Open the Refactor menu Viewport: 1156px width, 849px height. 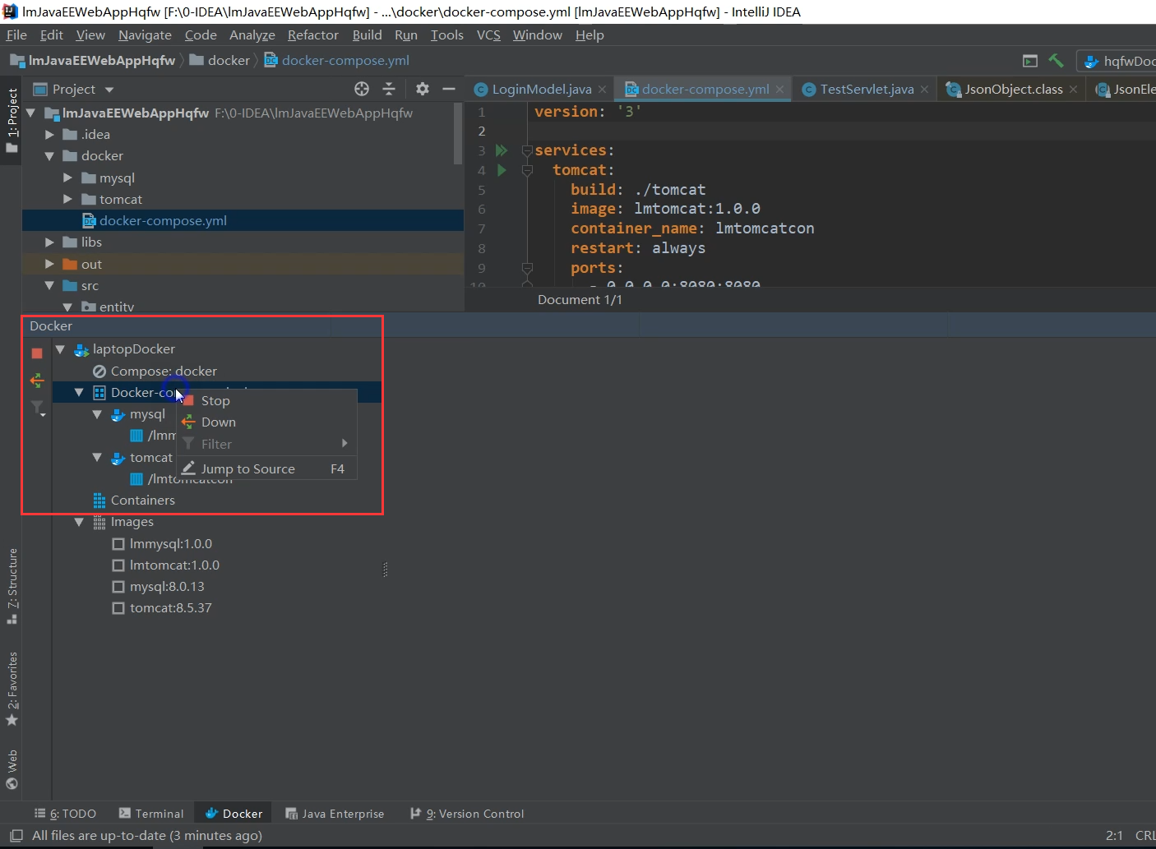[312, 35]
